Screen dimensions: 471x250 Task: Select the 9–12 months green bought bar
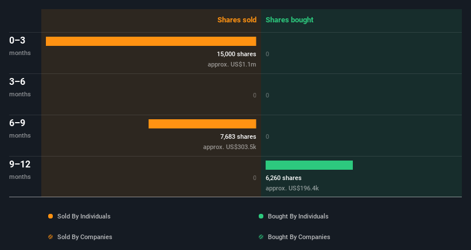pos(309,165)
